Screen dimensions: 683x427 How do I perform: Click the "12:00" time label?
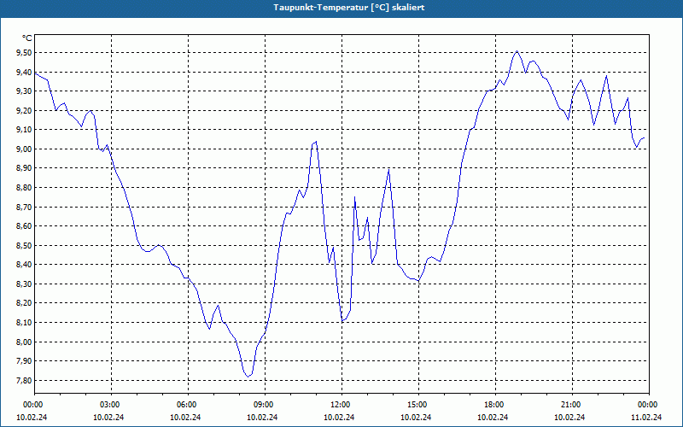(x=341, y=405)
